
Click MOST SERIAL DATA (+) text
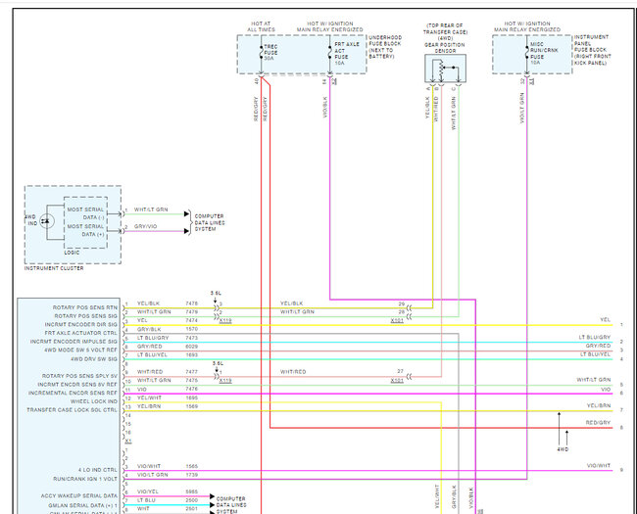point(85,230)
